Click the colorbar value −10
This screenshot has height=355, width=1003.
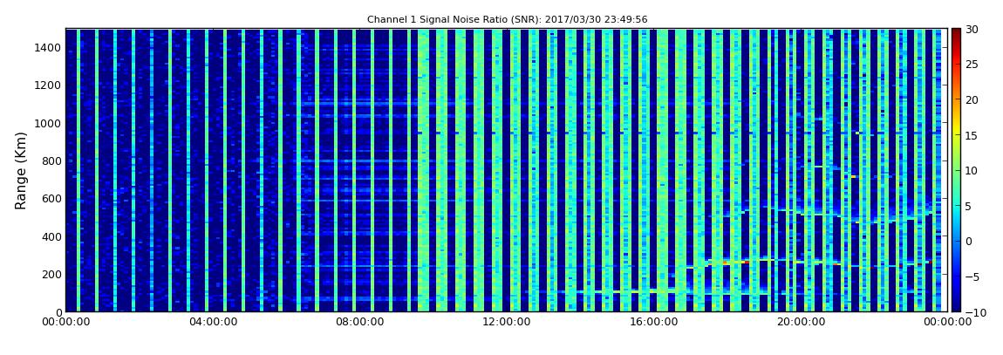(974, 312)
